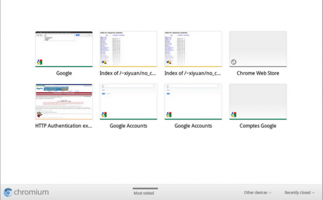Viewport: 323px width, 200px height.
Task: Click favicon on Google Accounts tile beside Comptes Google
Action: pos(169,114)
